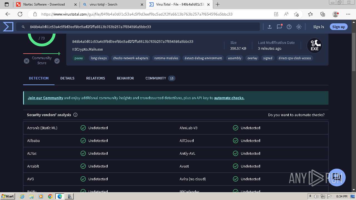Click the AliCloud undetected check icon
The height and width of the screenshot is (200, 356).
tap(236, 141)
